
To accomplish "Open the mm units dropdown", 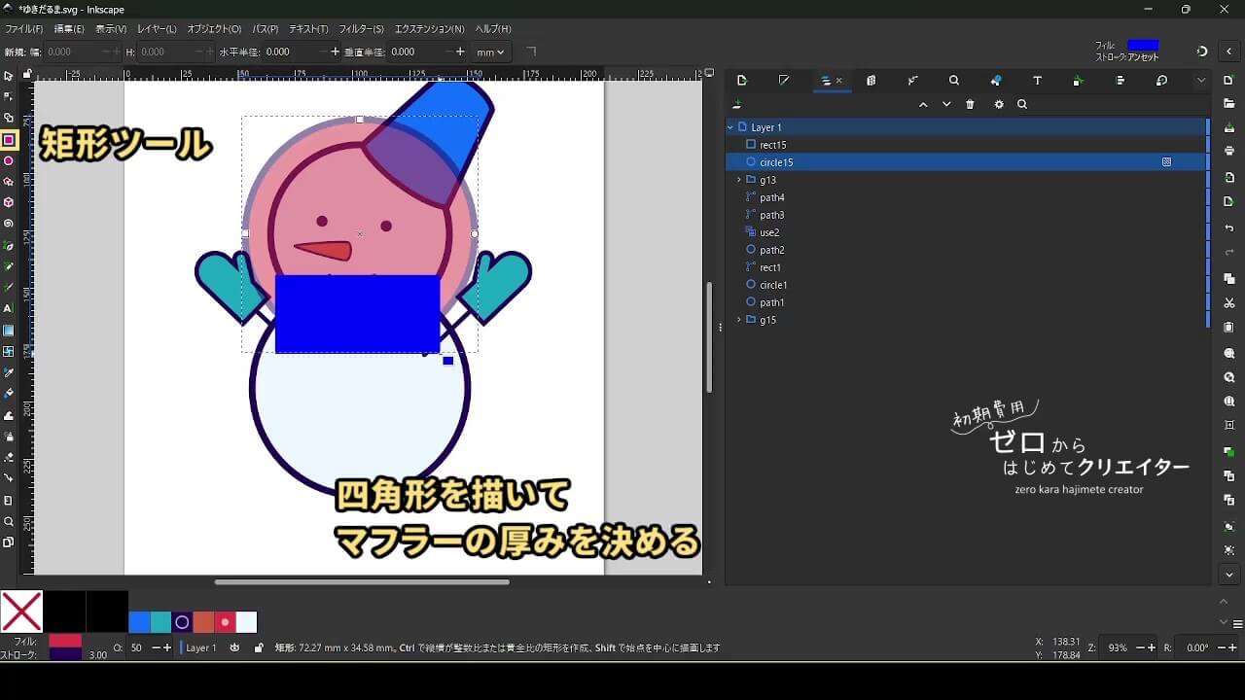I will coord(490,52).
